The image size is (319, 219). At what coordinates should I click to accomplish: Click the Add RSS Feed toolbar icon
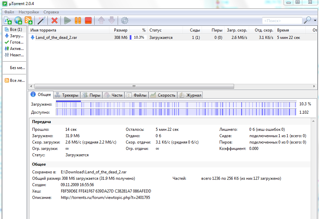[x=28, y=20]
